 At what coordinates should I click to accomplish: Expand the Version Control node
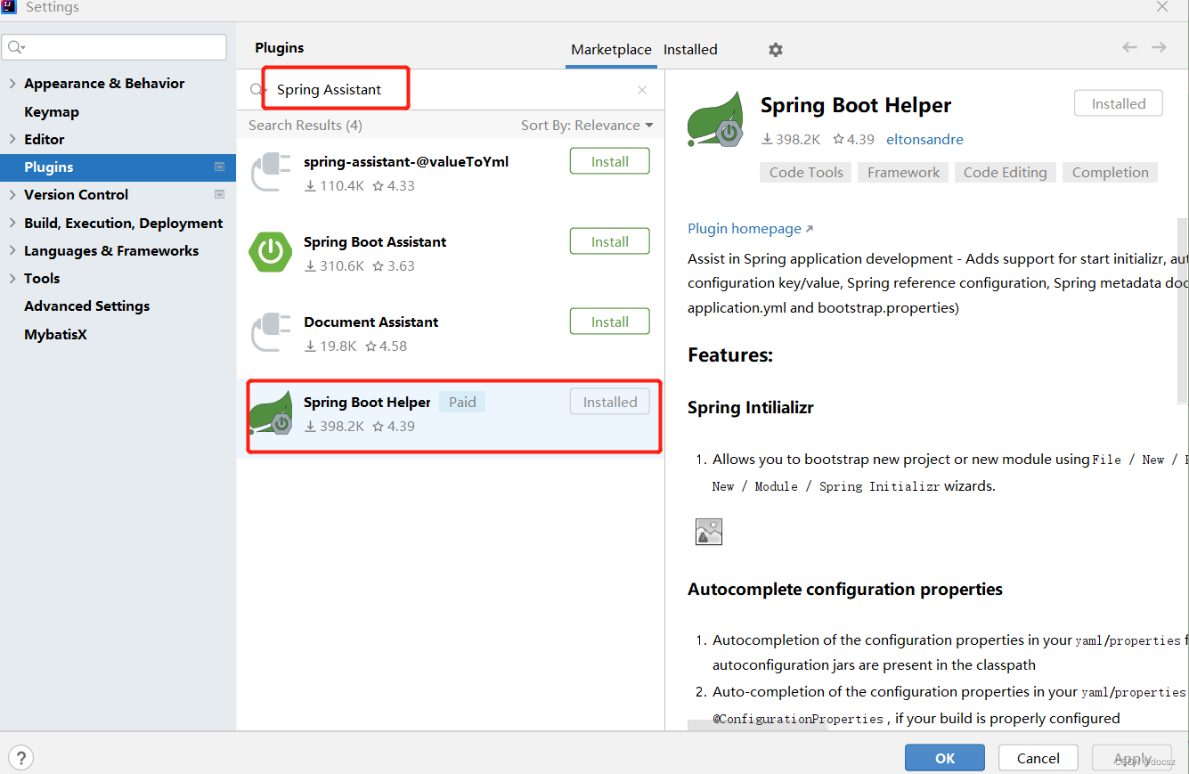[12, 194]
